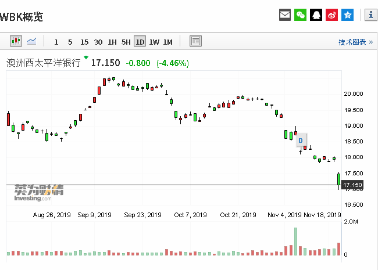
Task: Click the 19.500 price axis label
Action: pos(354,110)
